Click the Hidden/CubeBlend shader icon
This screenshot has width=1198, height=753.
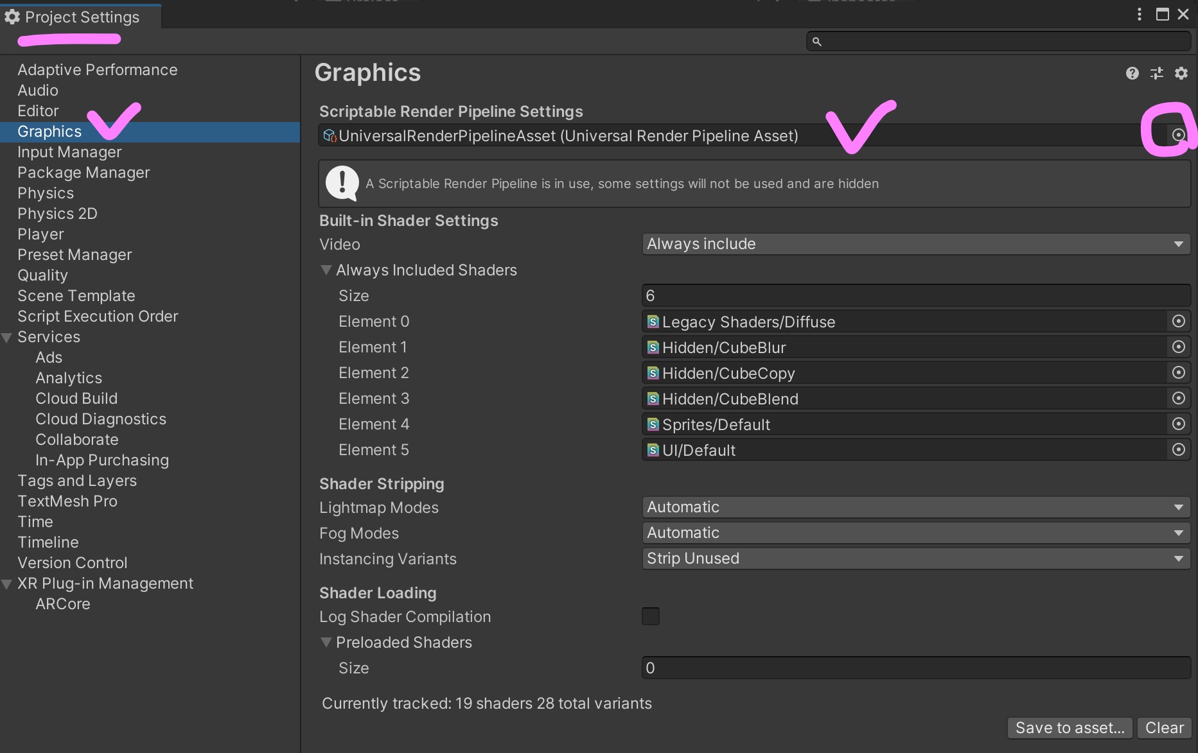pos(653,399)
